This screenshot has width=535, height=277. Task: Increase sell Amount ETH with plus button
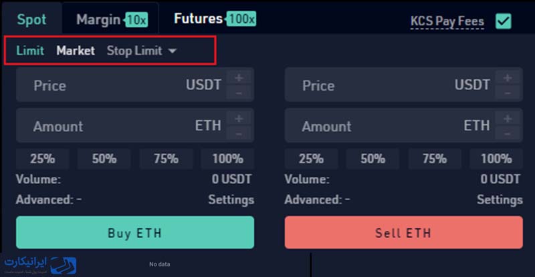point(508,118)
